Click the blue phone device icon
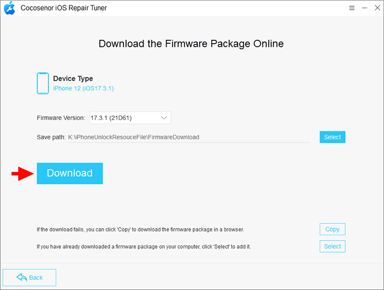Screen dimensions: 384x290 [43, 83]
